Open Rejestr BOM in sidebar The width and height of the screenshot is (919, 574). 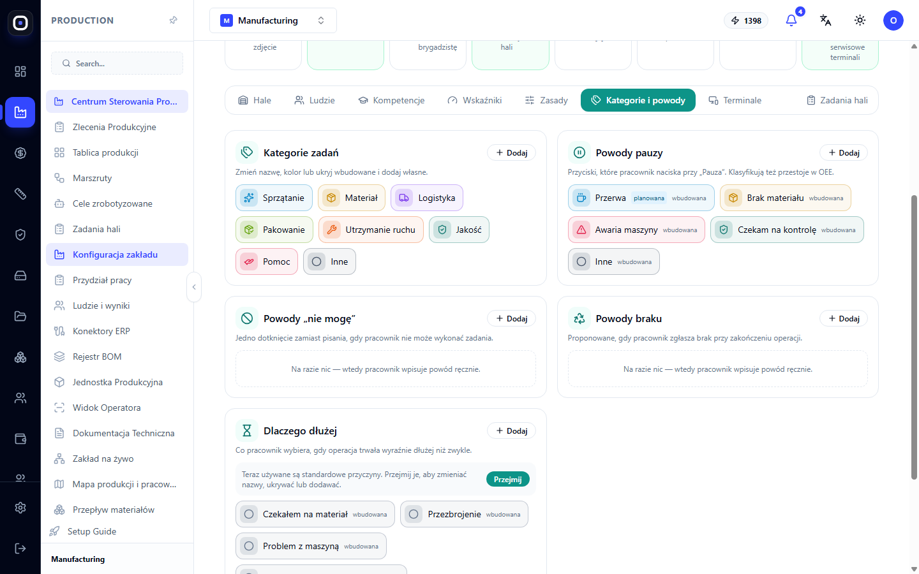(x=117, y=357)
